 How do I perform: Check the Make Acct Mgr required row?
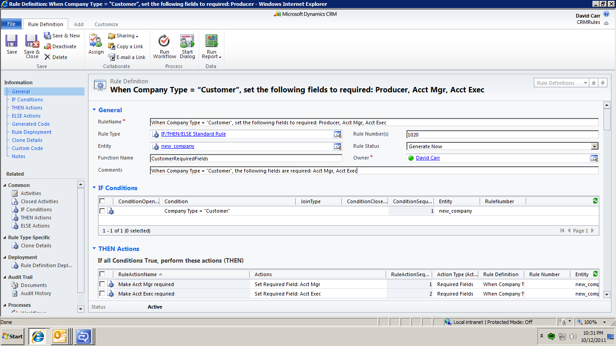pos(102,284)
